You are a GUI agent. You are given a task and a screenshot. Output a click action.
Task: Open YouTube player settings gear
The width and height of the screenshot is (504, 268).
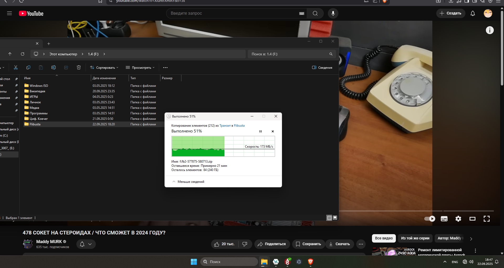(x=458, y=219)
